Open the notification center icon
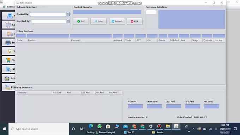Viewport: 240px width, 135px height. coord(235,129)
